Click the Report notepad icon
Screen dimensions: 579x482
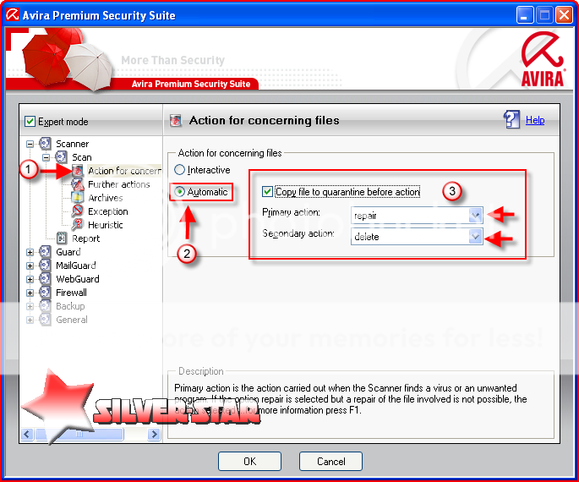pyautogui.click(x=62, y=238)
